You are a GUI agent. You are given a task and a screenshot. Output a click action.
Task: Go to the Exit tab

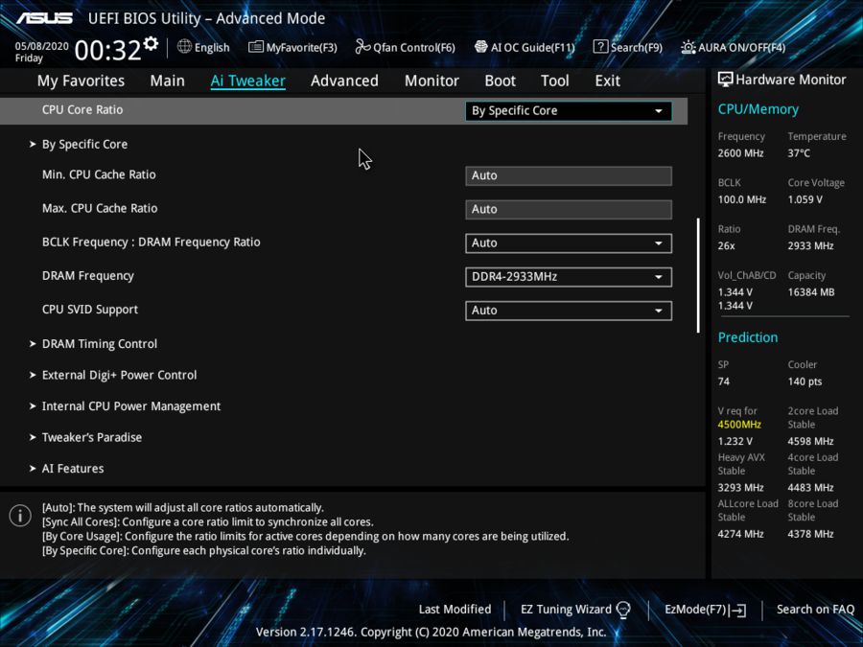tap(608, 81)
